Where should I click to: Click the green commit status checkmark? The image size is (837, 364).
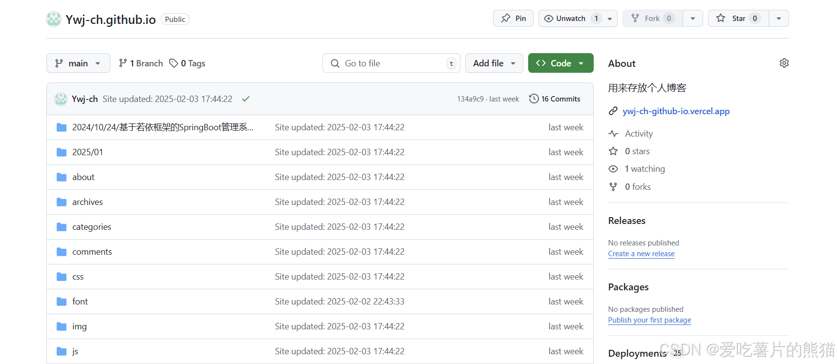coord(246,99)
